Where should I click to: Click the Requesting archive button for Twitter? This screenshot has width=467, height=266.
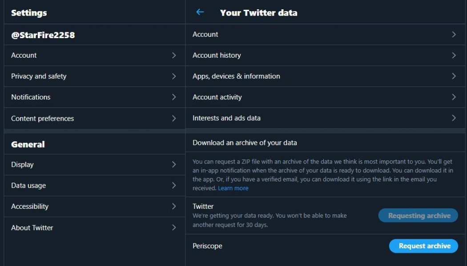(x=418, y=215)
